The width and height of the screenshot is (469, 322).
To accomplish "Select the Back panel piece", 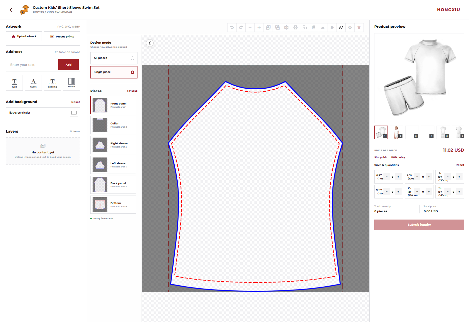I will pyautogui.click(x=113, y=185).
